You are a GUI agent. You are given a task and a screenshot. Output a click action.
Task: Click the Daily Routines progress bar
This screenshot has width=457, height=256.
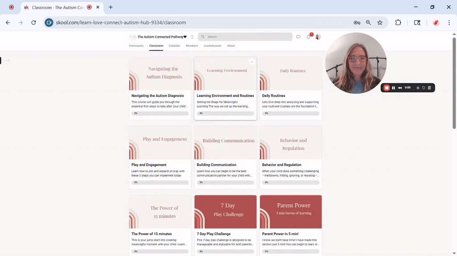pyautogui.click(x=291, y=113)
